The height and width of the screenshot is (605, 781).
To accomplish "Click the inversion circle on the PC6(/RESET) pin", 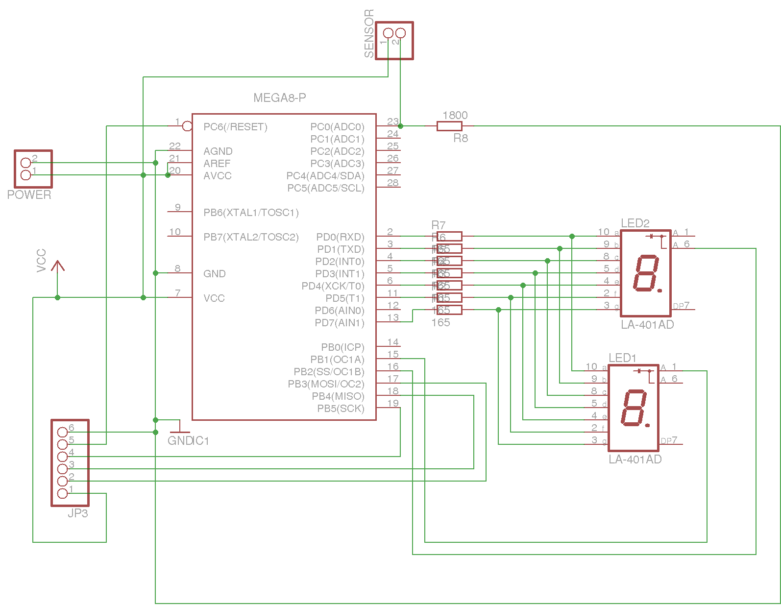I will tap(187, 126).
